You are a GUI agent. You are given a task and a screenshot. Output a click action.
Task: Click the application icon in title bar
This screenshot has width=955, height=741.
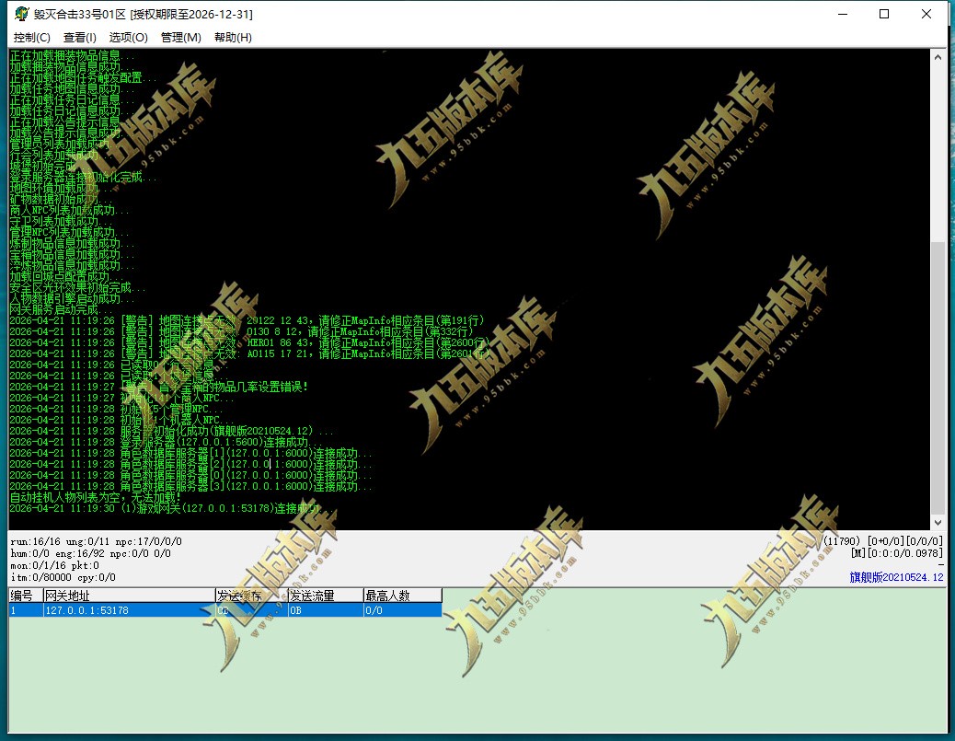(x=21, y=14)
